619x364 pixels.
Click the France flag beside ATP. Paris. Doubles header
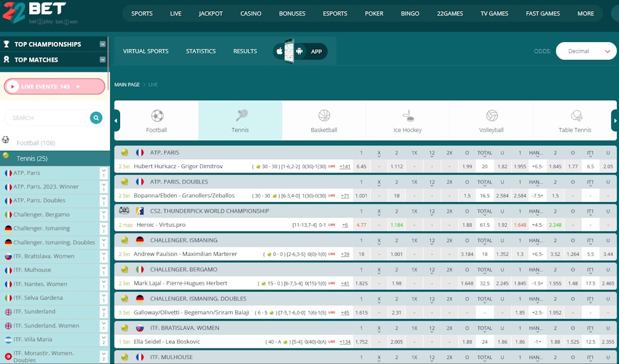[x=139, y=182]
